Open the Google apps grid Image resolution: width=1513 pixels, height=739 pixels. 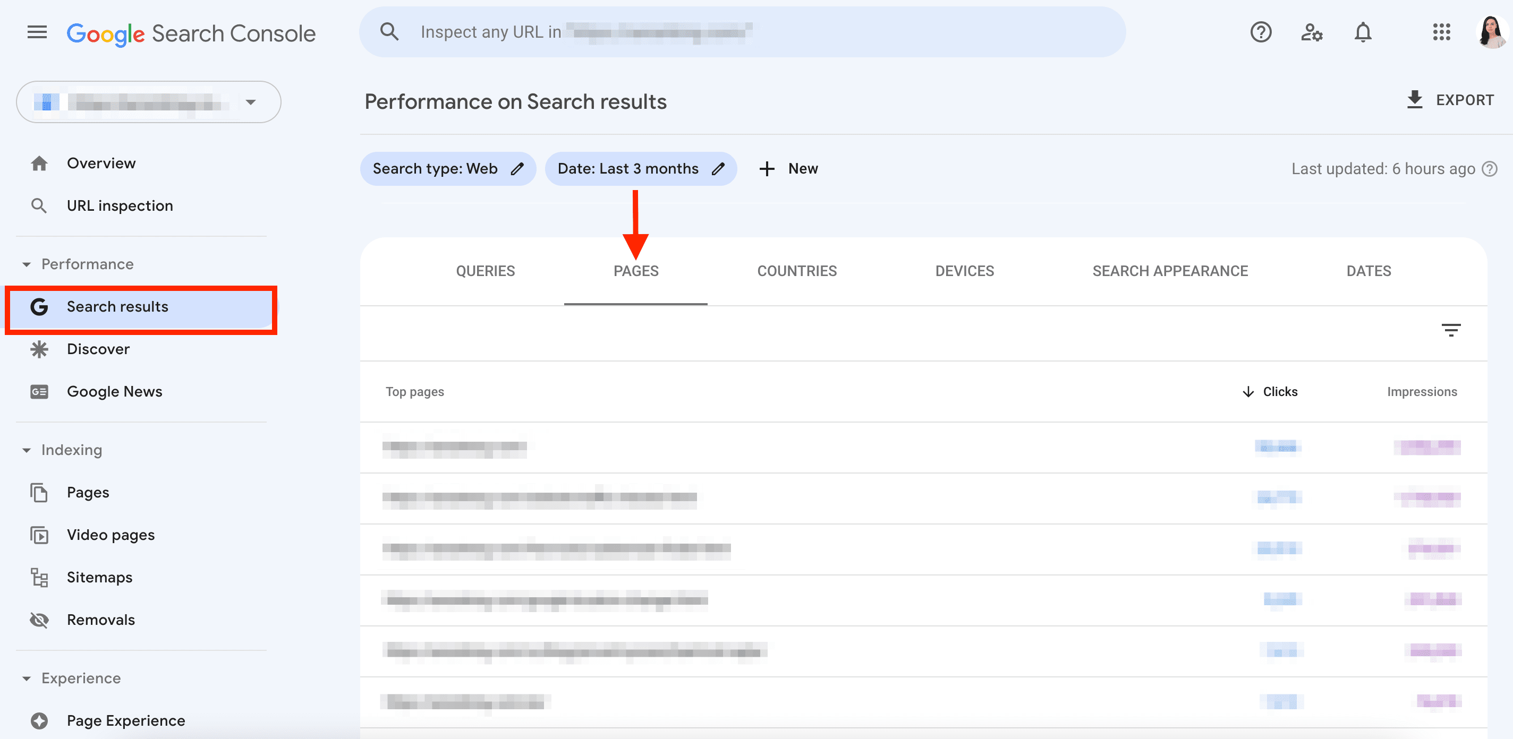1442,32
